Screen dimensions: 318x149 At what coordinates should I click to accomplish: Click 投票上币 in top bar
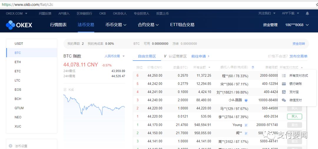163,13
